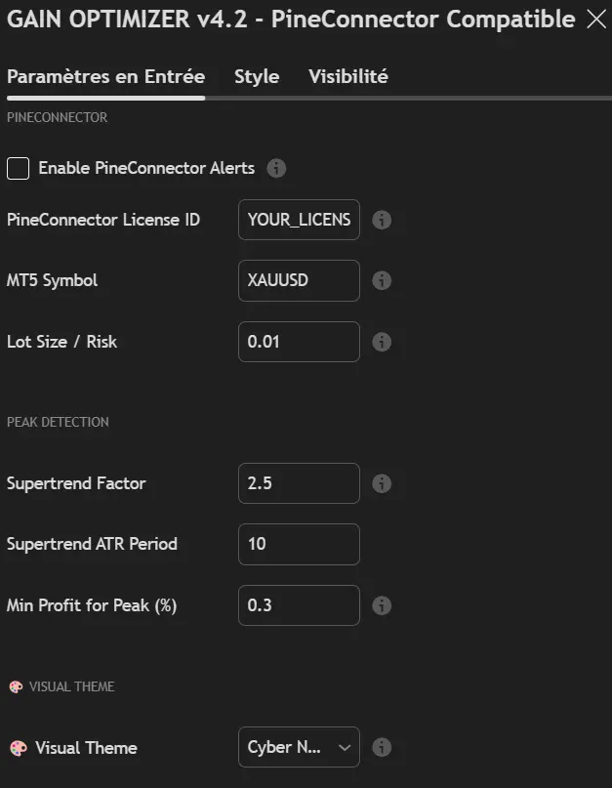Click info icon beside PineConnector License ID field
The width and height of the screenshot is (612, 788).
pyautogui.click(x=383, y=220)
